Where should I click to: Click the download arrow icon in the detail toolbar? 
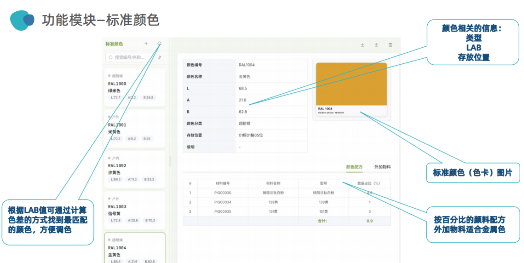[x=362, y=45]
